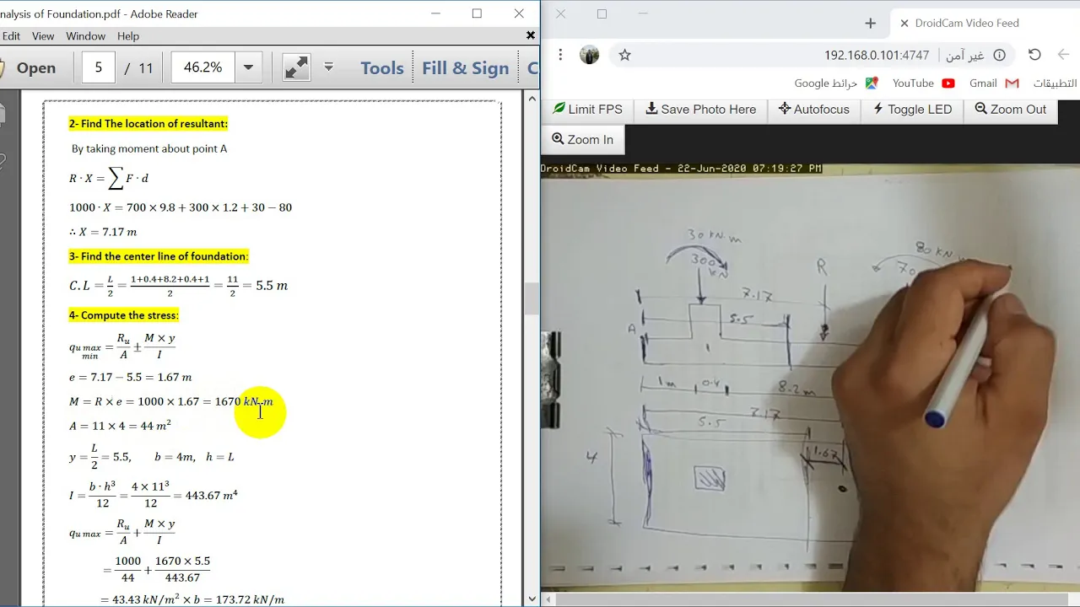Open the YouTube bookmark

point(923,83)
